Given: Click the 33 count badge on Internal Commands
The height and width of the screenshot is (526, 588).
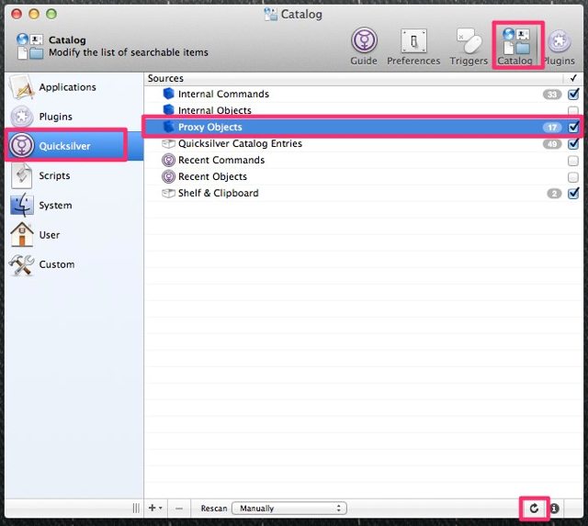Looking at the screenshot, I should 552,95.
